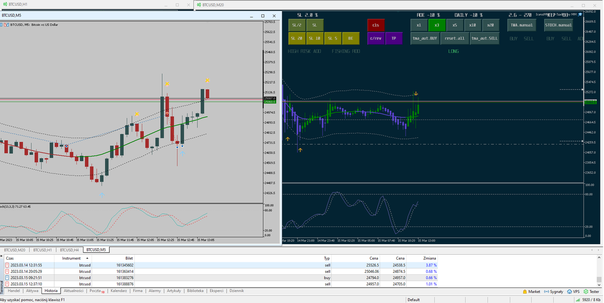Open the Market shopping bag icon
The height and width of the screenshot is (303, 604).
tap(524, 291)
